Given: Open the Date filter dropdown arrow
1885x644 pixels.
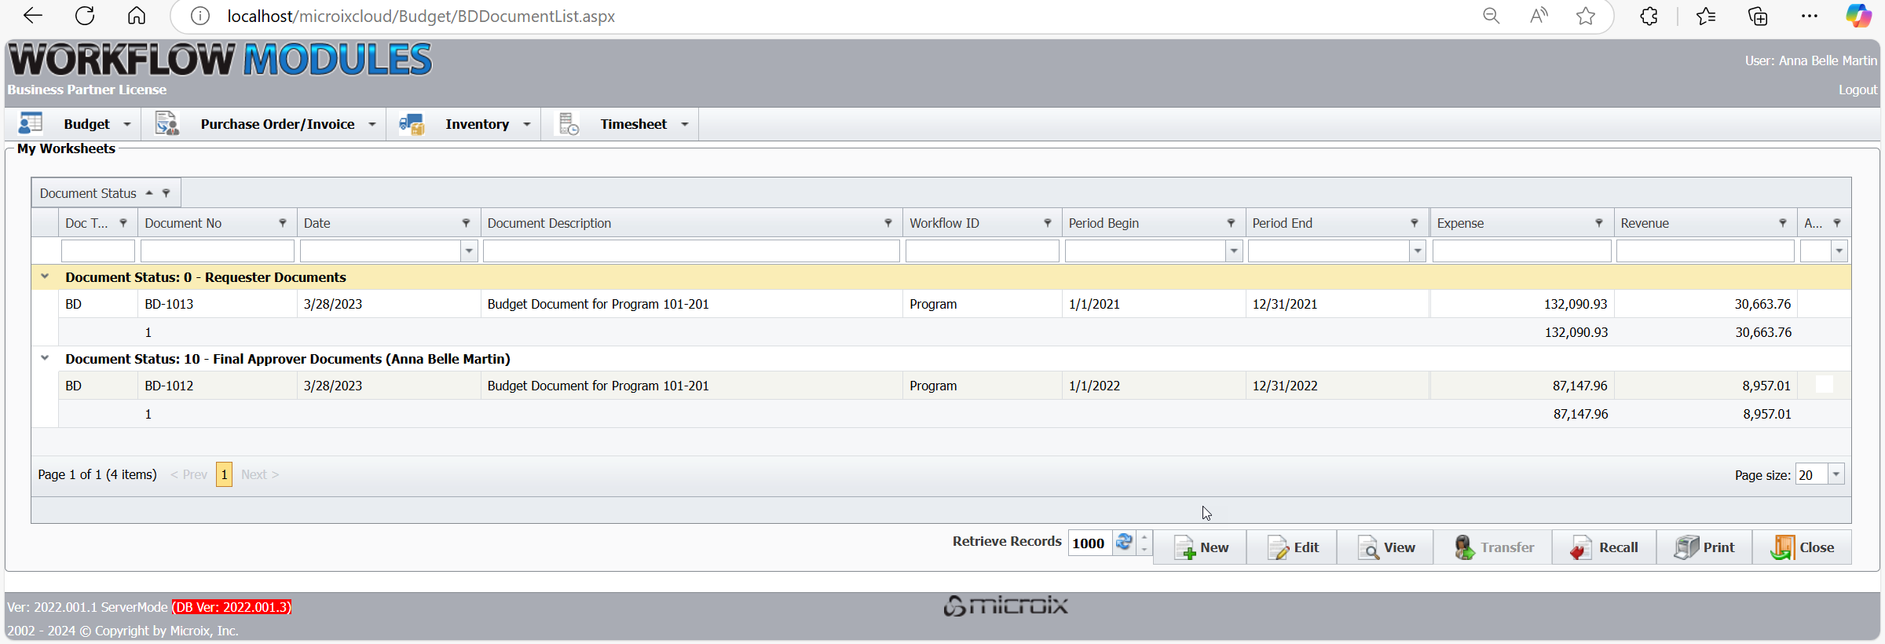Looking at the screenshot, I should [x=469, y=251].
